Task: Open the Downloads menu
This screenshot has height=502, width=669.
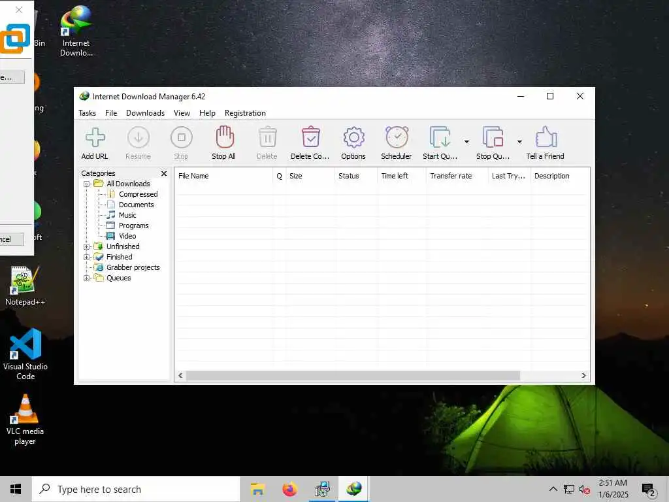Action: [145, 113]
